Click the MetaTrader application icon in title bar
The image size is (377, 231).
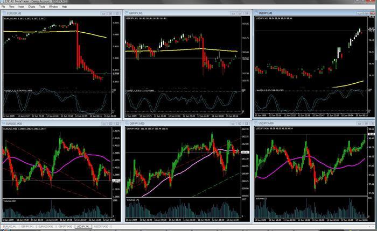pos(2,2)
